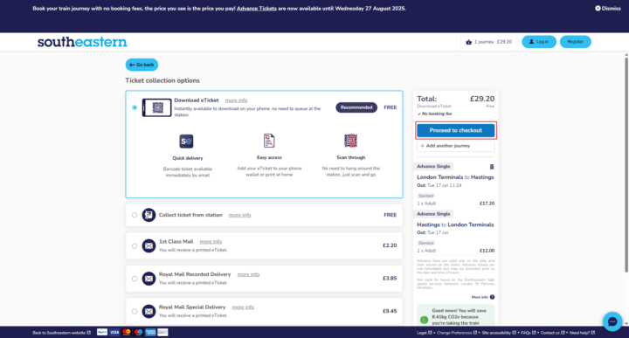Click the green CO2 savings leaf icon
This screenshot has width=629, height=338.
pyautogui.click(x=424, y=320)
